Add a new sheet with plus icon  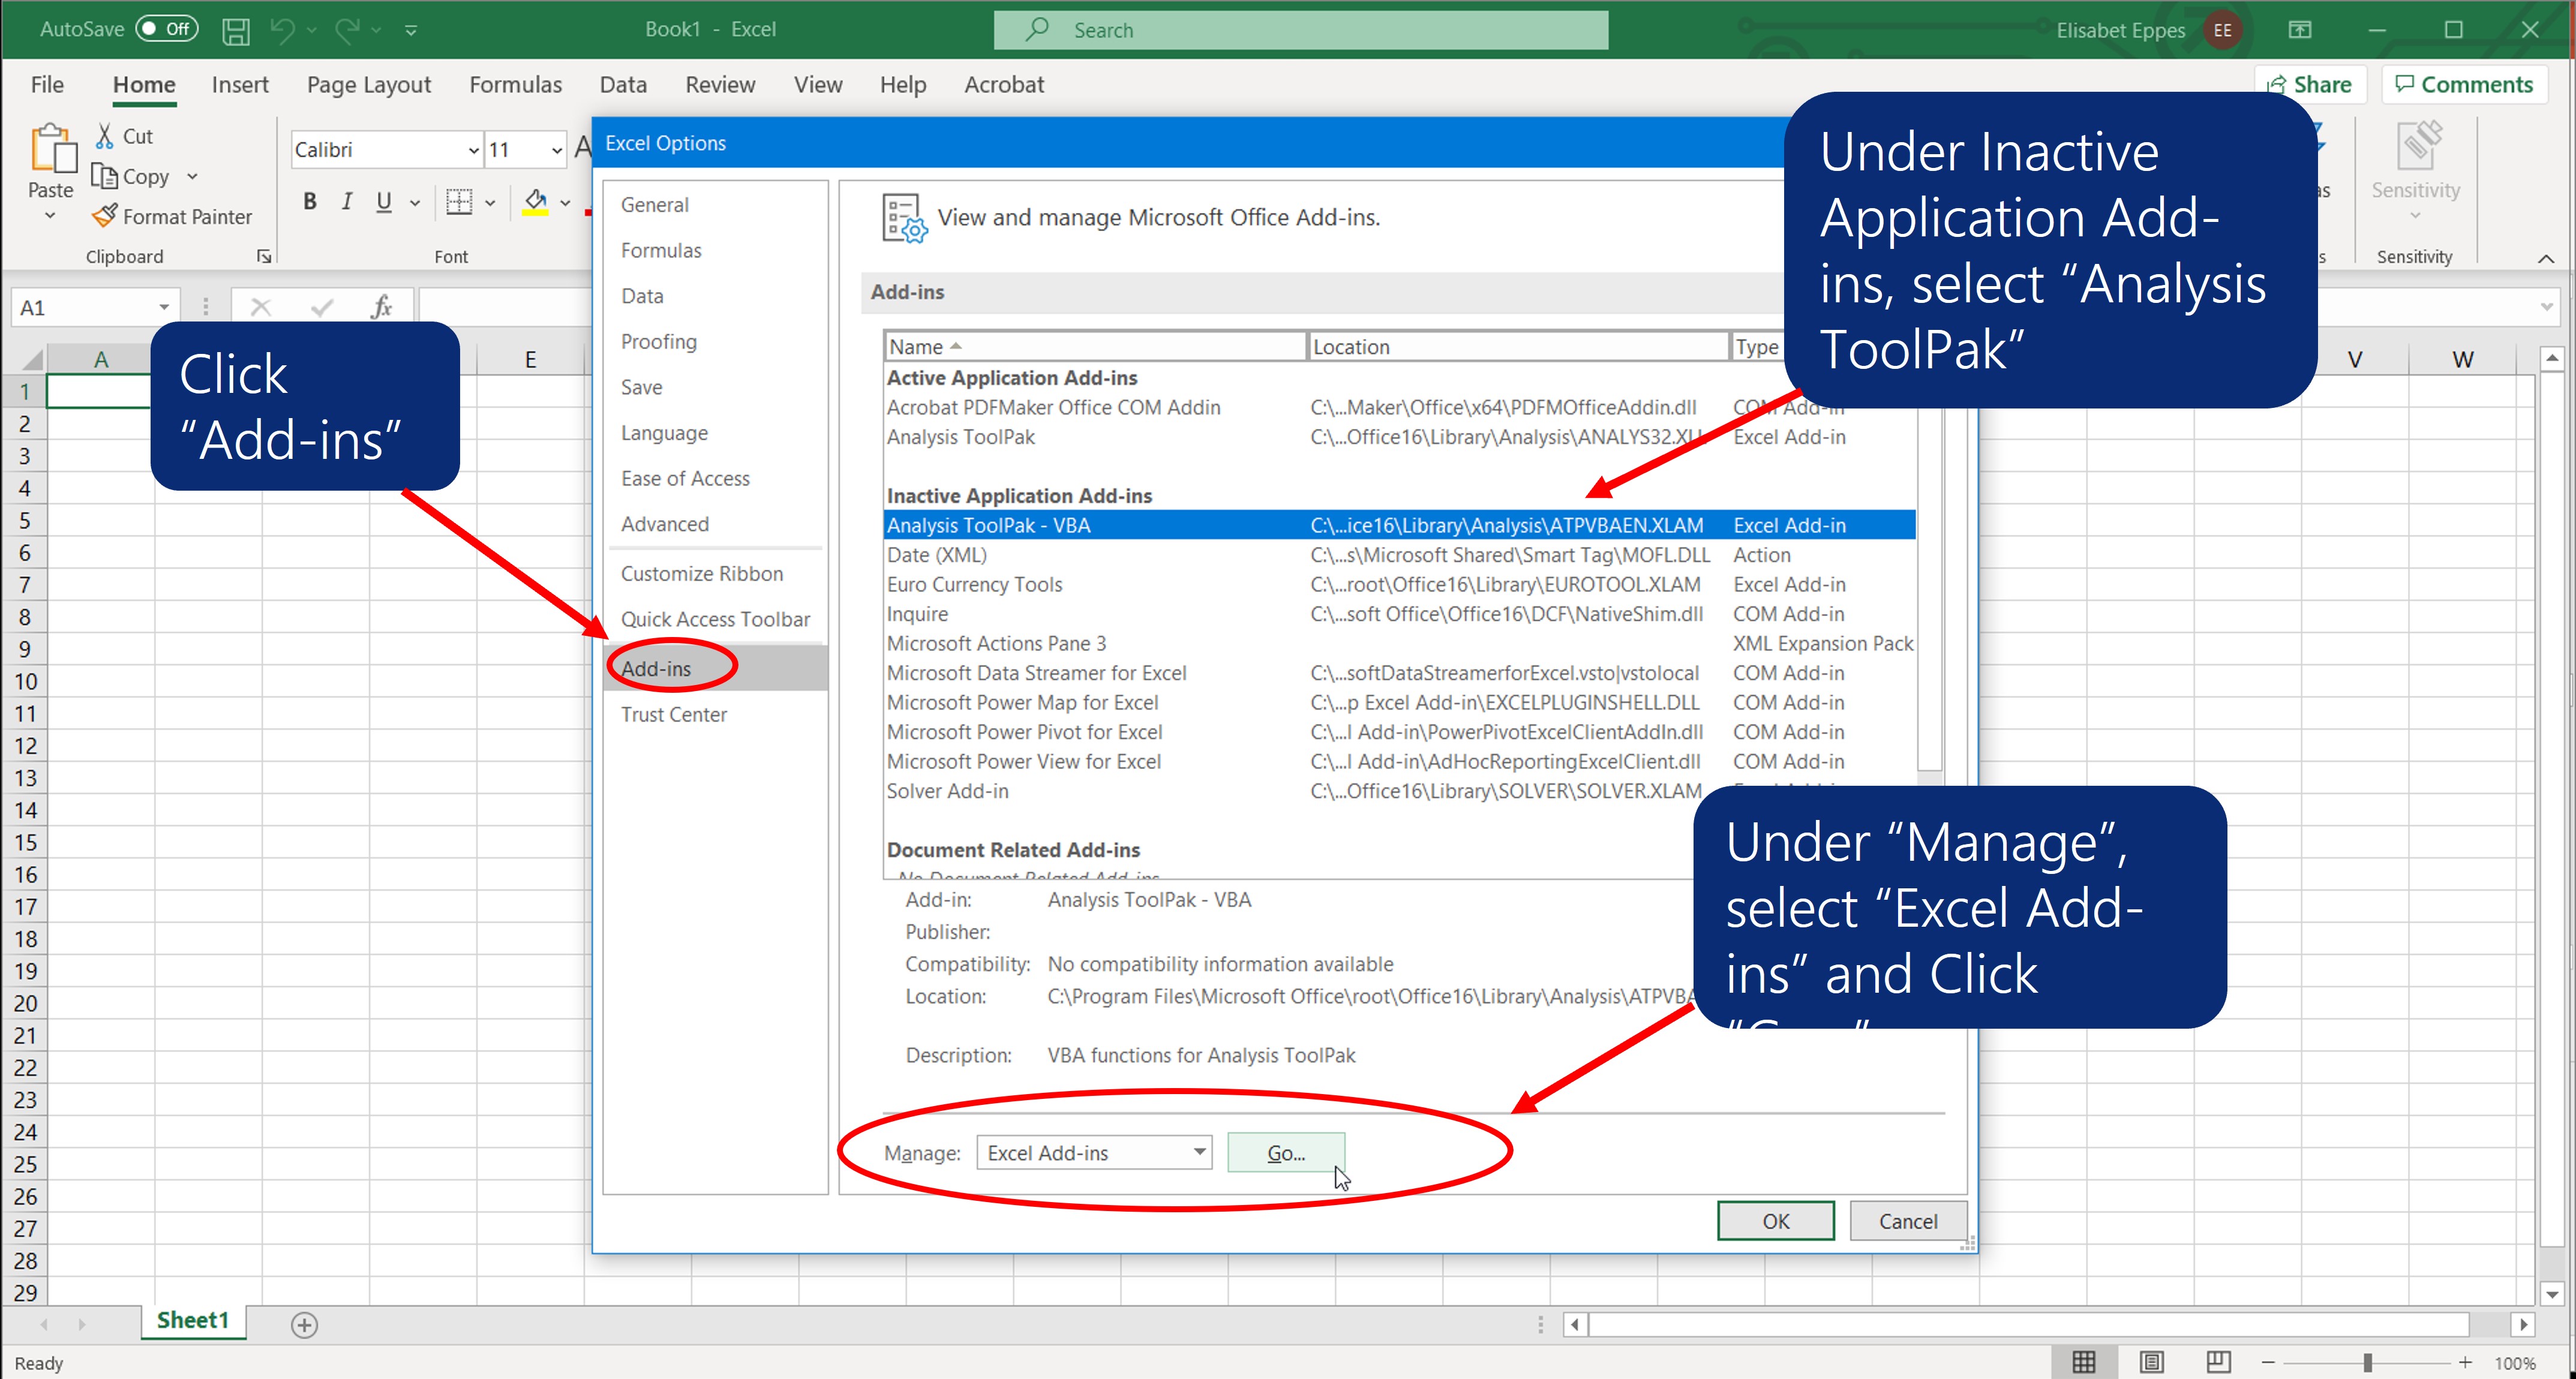pyautogui.click(x=304, y=1325)
